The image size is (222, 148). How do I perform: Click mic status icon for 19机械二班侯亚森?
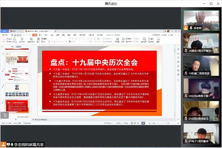[186, 73]
